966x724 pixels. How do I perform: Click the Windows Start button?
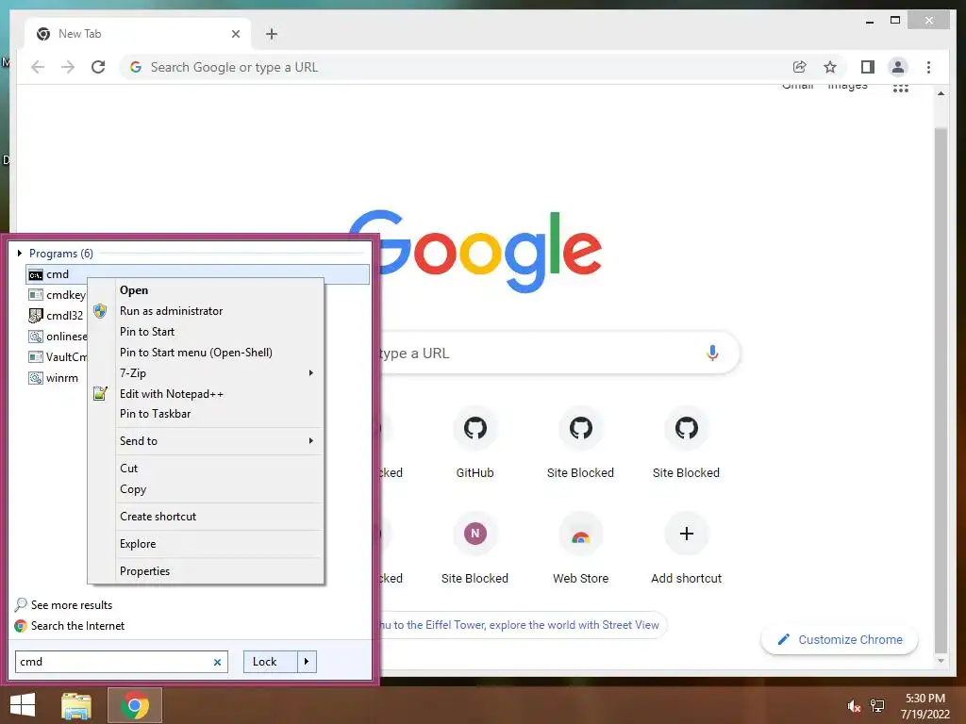pos(23,705)
